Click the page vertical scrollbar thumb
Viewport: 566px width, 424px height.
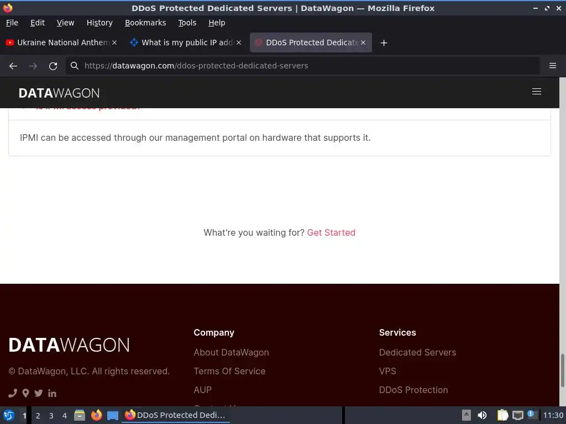(562, 370)
